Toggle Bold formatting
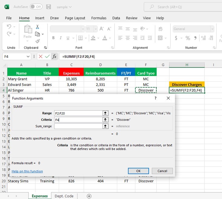The image size is (222, 199). tap(53, 38)
